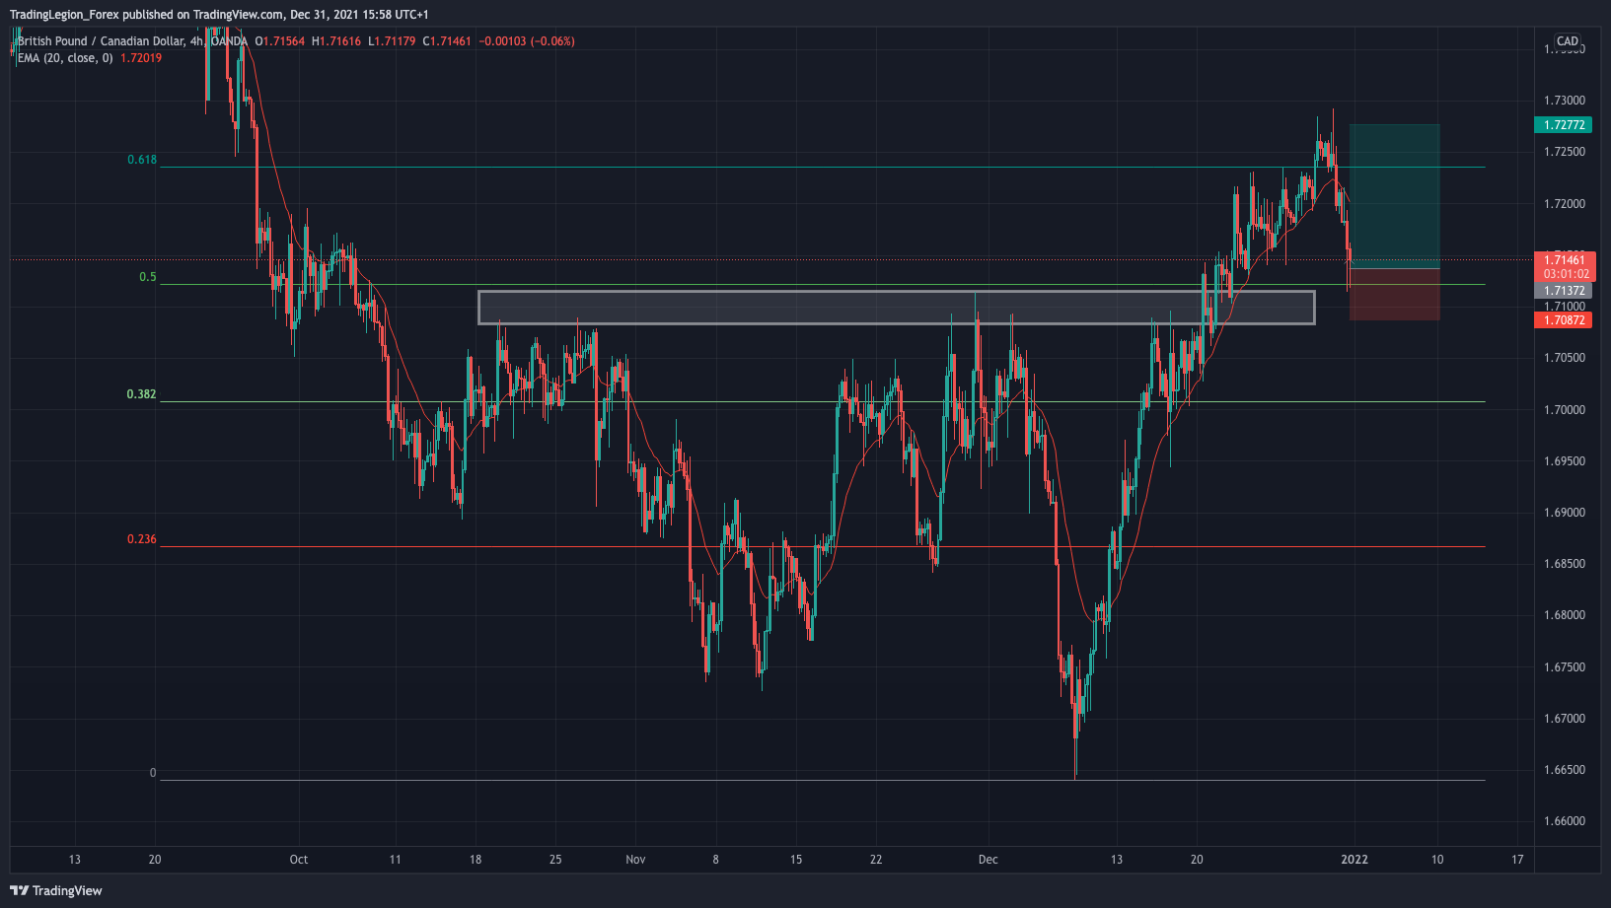Click the 1.67500 price axis label
The height and width of the screenshot is (908, 1611).
pos(1565,667)
